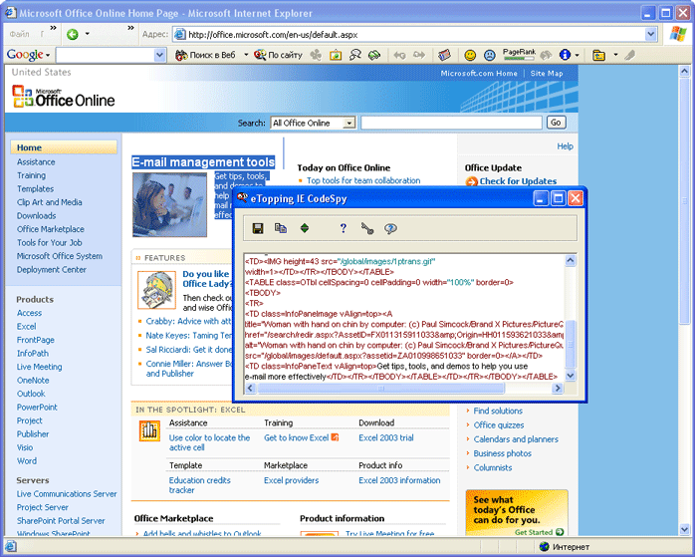Viewport: 695px width, 557px height.
Task: Open the Microsoft.com Home link
Action: click(x=479, y=74)
